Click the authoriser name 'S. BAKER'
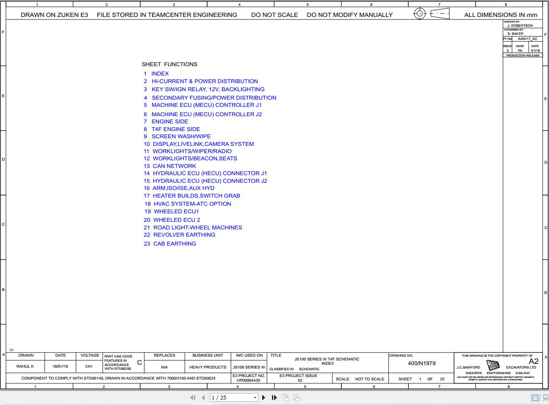 point(515,34)
